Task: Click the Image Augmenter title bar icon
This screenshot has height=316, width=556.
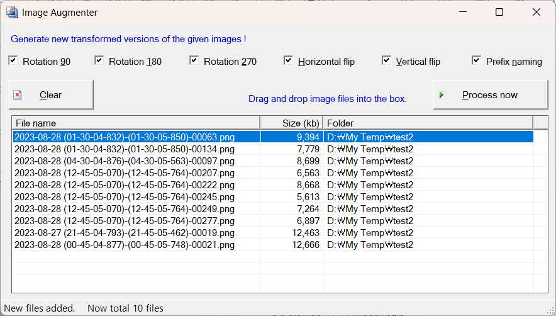Action: pyautogui.click(x=12, y=12)
